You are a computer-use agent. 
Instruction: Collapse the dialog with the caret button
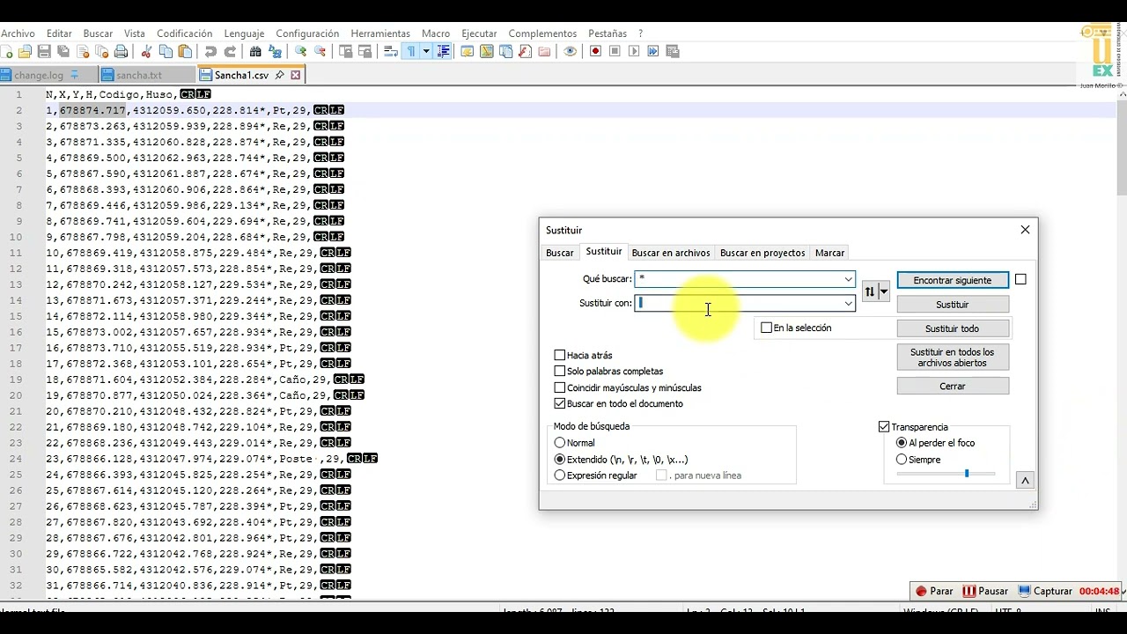coord(1024,481)
